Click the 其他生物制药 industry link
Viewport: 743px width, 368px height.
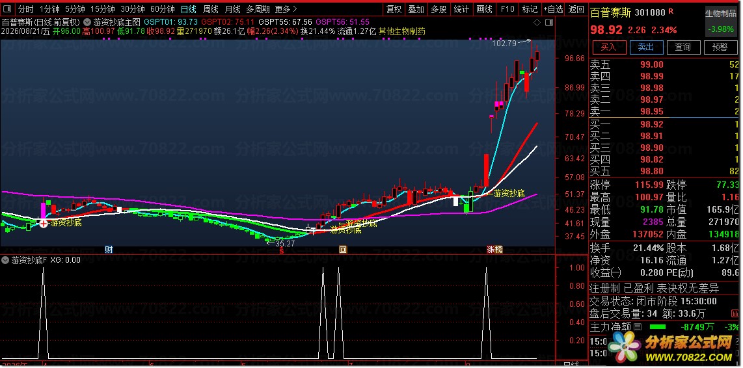[x=402, y=31]
